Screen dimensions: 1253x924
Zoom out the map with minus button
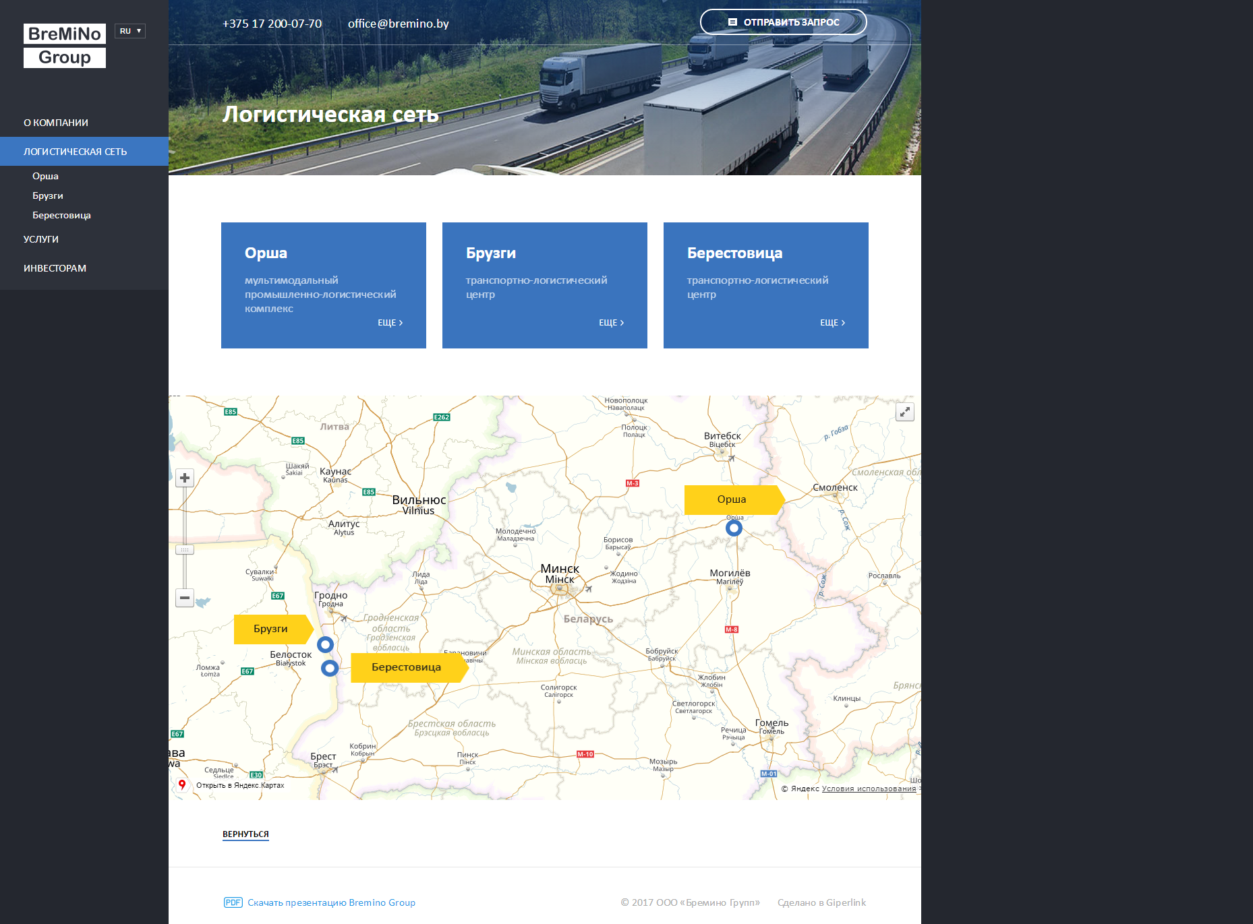tap(185, 598)
